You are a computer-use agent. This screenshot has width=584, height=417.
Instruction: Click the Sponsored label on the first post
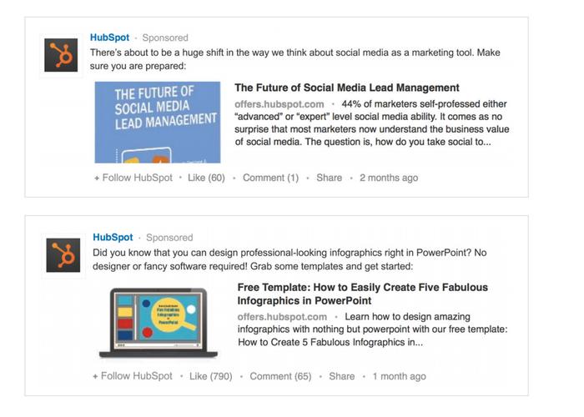point(165,38)
